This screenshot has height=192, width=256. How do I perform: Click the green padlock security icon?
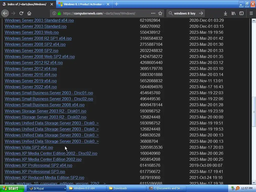tap(59, 13)
